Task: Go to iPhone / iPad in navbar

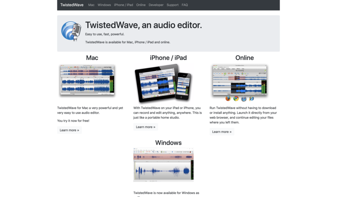Action: point(123,5)
